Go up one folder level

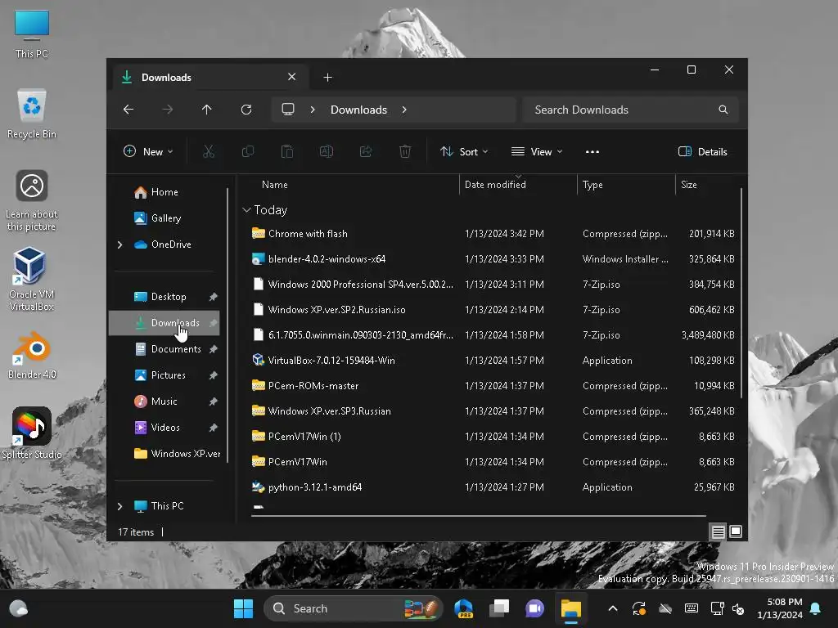pyautogui.click(x=207, y=110)
